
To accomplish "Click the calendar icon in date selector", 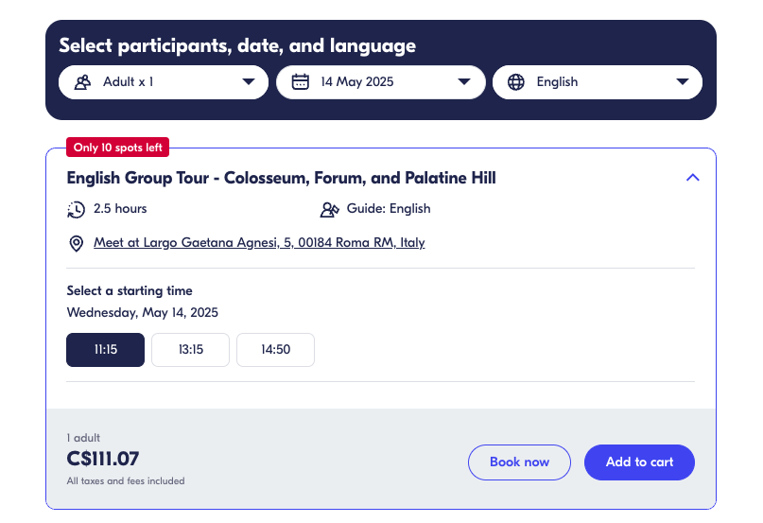I will pyautogui.click(x=301, y=82).
